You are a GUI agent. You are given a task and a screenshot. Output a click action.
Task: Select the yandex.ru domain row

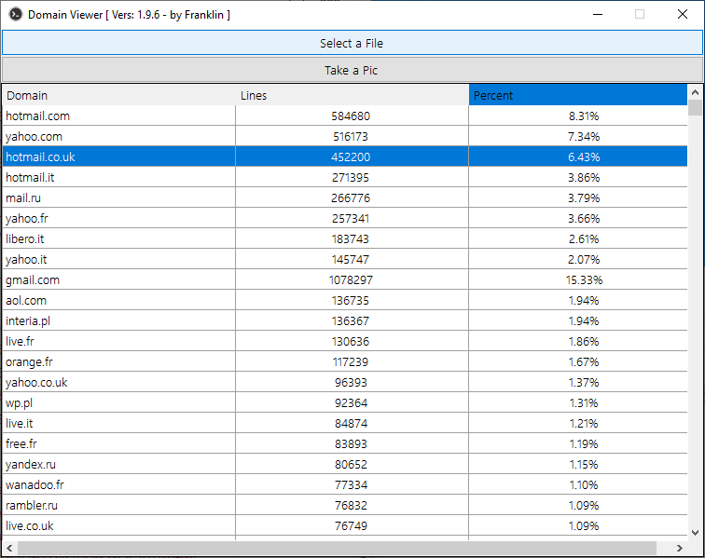[x=31, y=465]
